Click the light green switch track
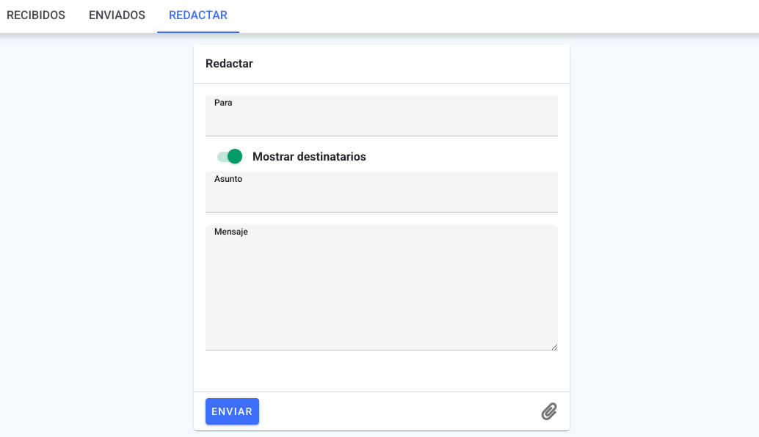 [222, 157]
